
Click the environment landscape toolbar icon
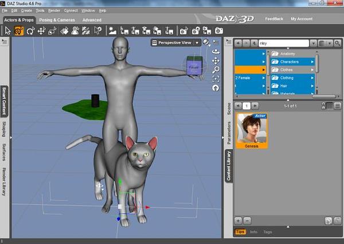112,31
